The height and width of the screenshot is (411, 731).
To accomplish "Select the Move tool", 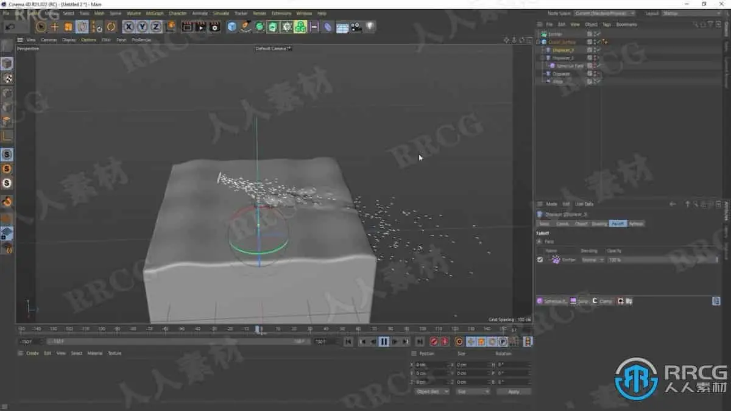I will click(55, 27).
